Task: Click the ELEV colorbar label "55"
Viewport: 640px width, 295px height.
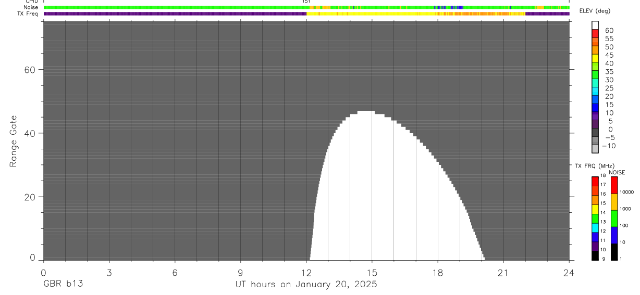Action: point(609,39)
